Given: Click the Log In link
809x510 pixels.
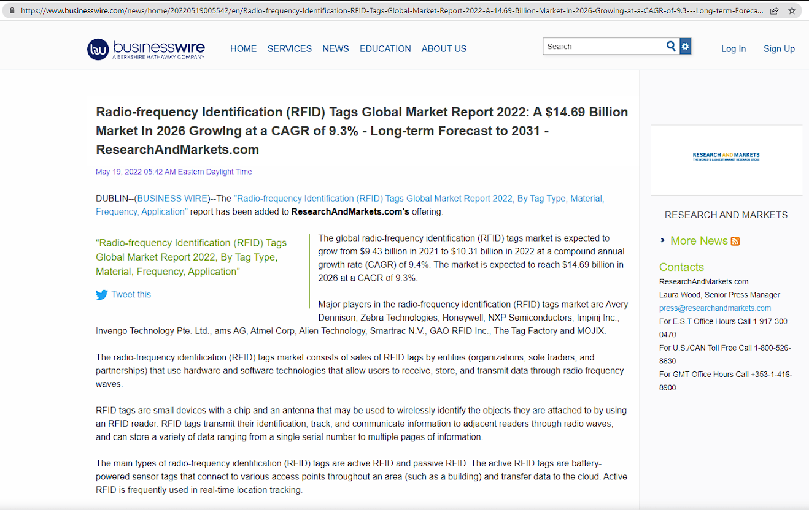Looking at the screenshot, I should (734, 49).
